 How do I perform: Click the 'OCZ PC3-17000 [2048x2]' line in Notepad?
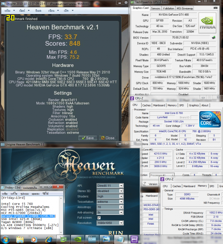pyautogui.click(x=21, y=213)
